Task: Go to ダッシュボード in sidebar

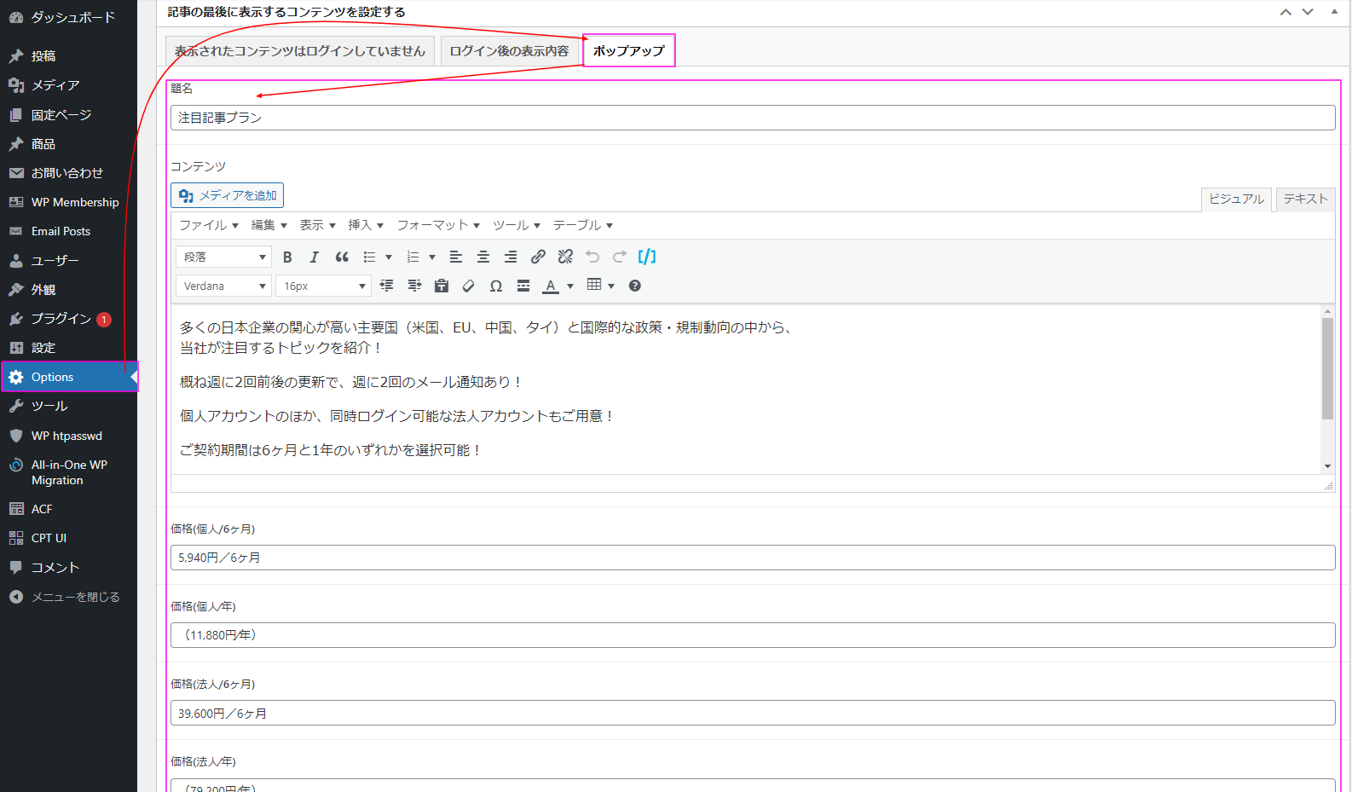Action: pos(68,17)
